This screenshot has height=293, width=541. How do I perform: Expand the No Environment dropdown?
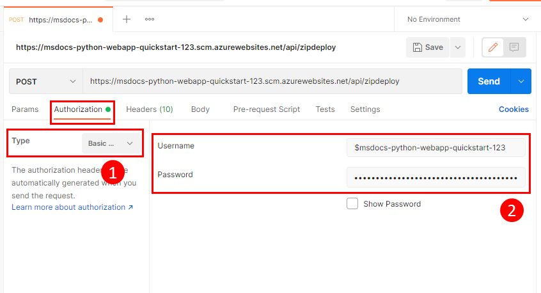pyautogui.click(x=468, y=19)
